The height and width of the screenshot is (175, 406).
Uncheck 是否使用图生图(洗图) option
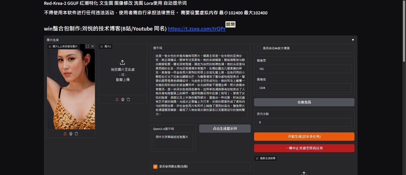pyautogui.click(x=155, y=167)
